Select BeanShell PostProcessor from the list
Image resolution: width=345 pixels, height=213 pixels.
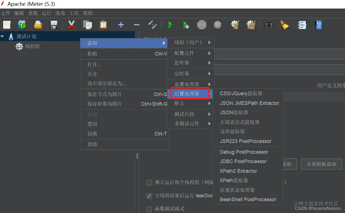tap(248, 199)
